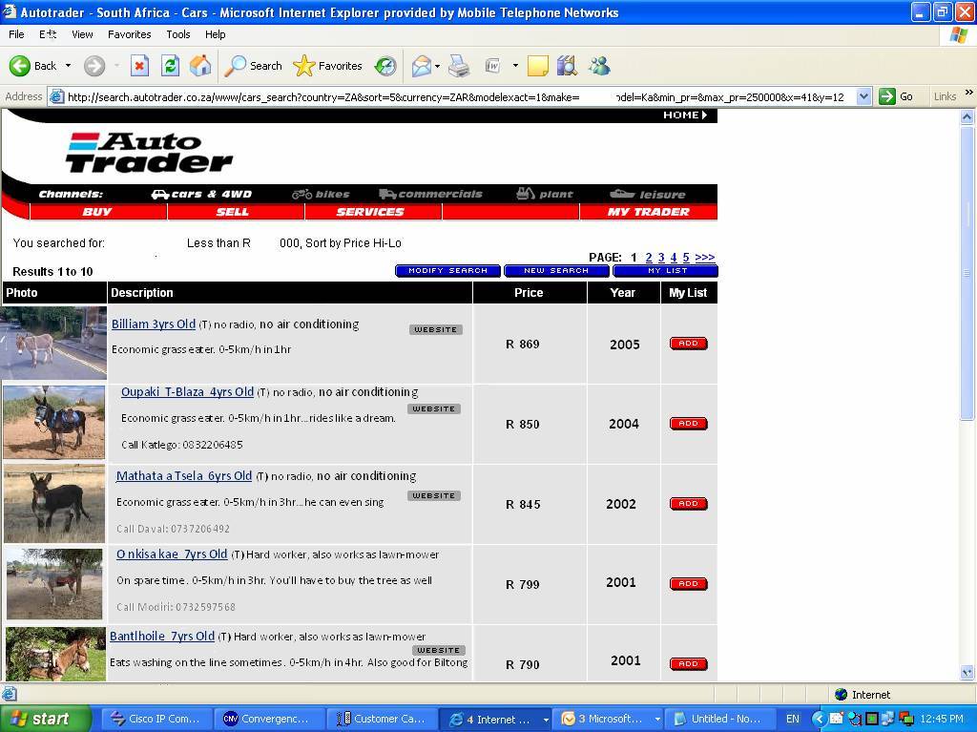The image size is (977, 732).
Task: Open the View menu
Action: pyautogui.click(x=82, y=34)
